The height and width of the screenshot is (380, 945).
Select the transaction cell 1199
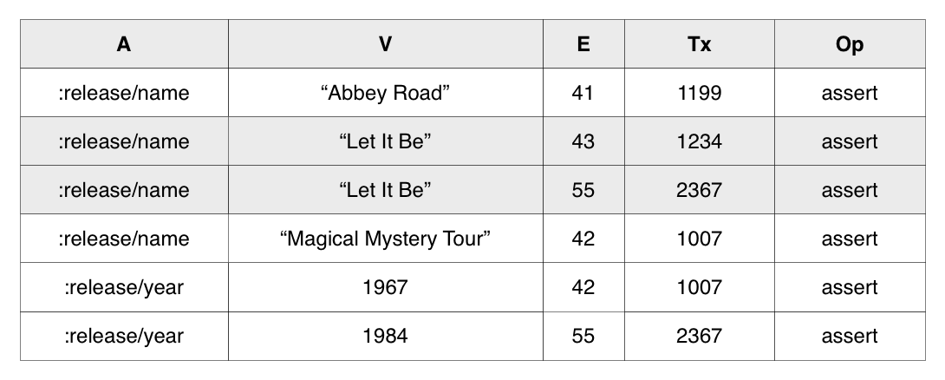(x=700, y=93)
